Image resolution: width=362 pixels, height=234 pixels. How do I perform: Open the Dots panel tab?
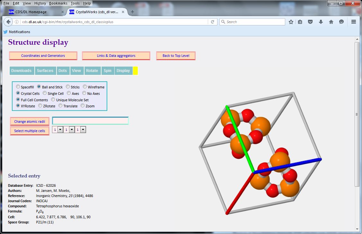pyautogui.click(x=63, y=71)
